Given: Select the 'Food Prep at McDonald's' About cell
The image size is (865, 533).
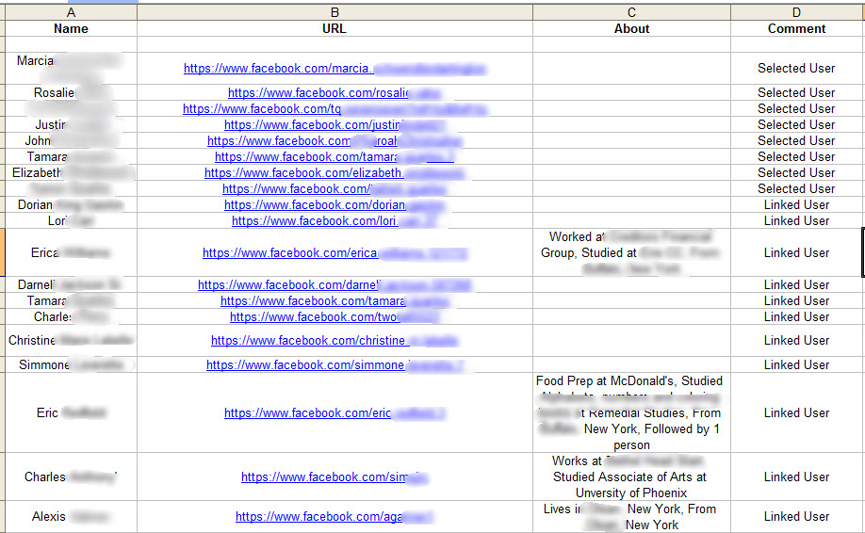Looking at the screenshot, I should [631, 412].
